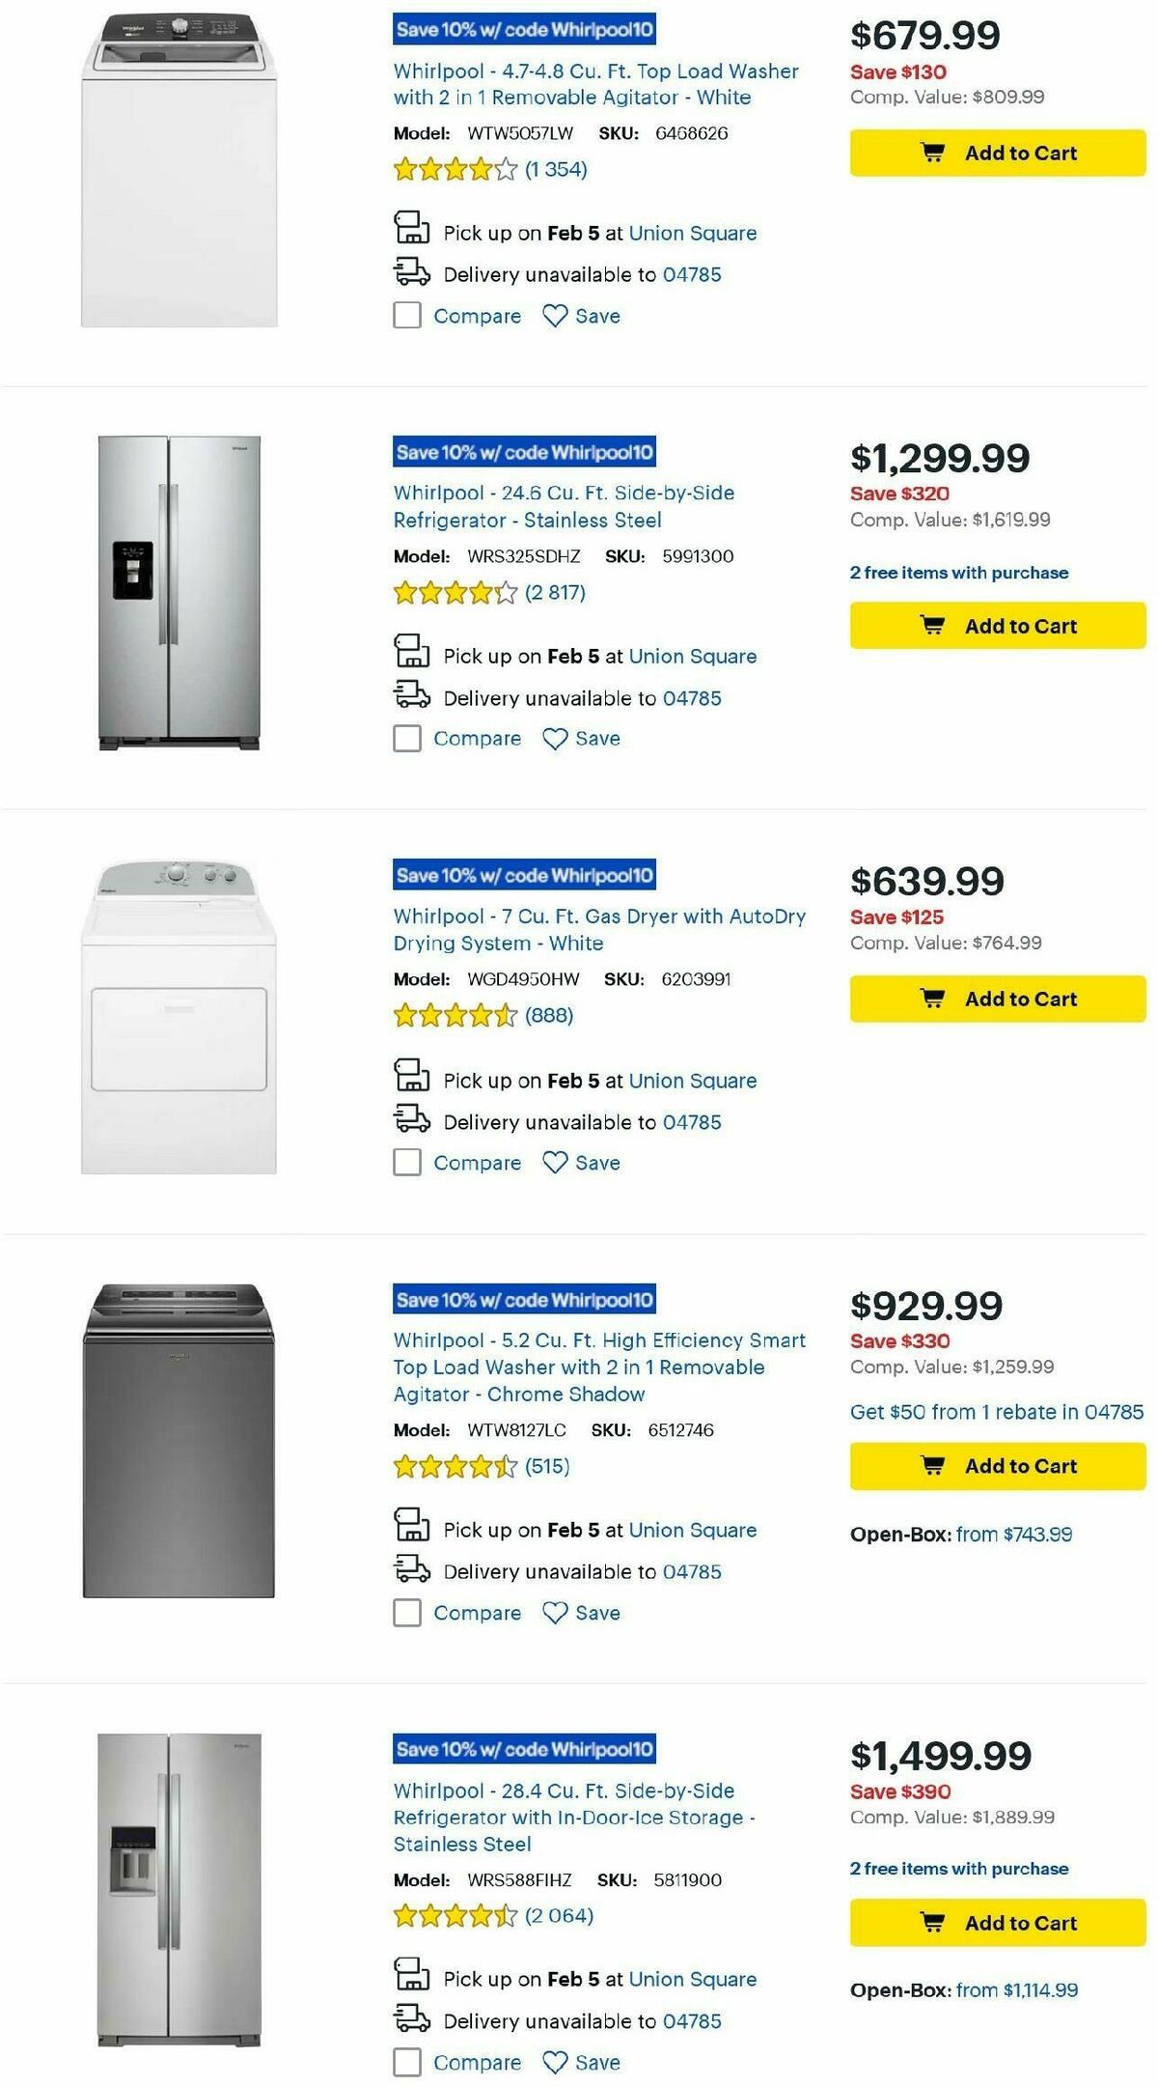Select model WTW8127LC product title link
This screenshot has width=1158, height=2087.
[x=597, y=1367]
